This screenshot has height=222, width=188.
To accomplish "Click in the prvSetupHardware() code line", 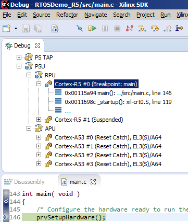I will tap(71, 217).
